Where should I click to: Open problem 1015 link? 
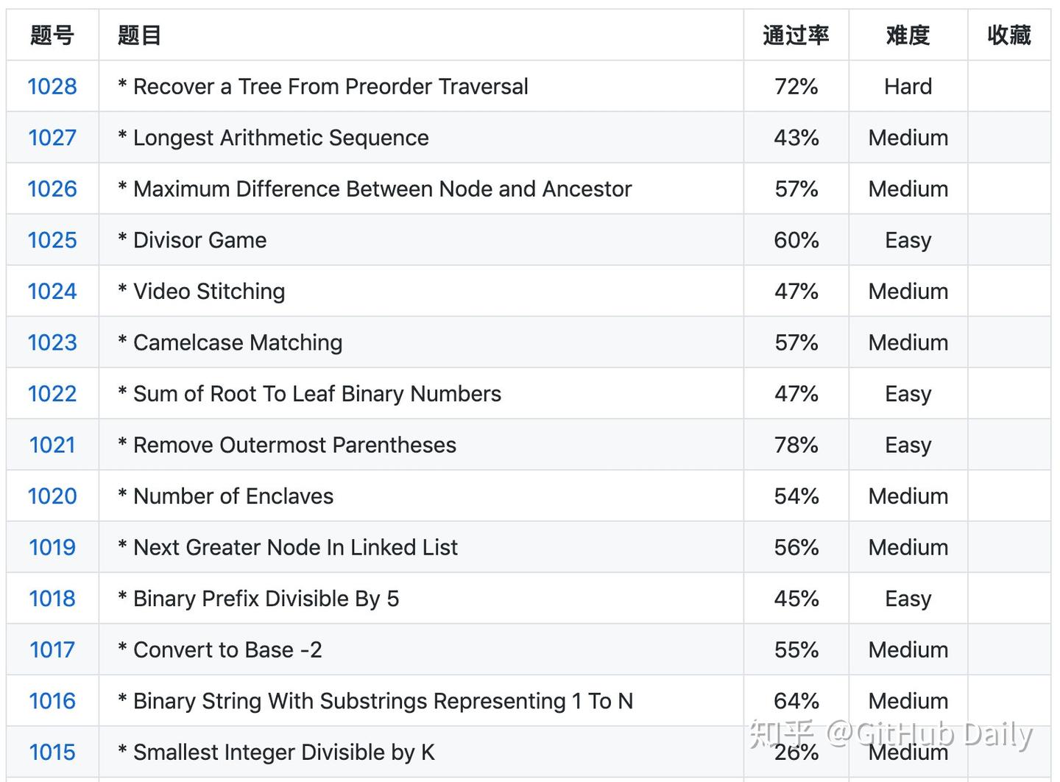pyautogui.click(x=52, y=752)
